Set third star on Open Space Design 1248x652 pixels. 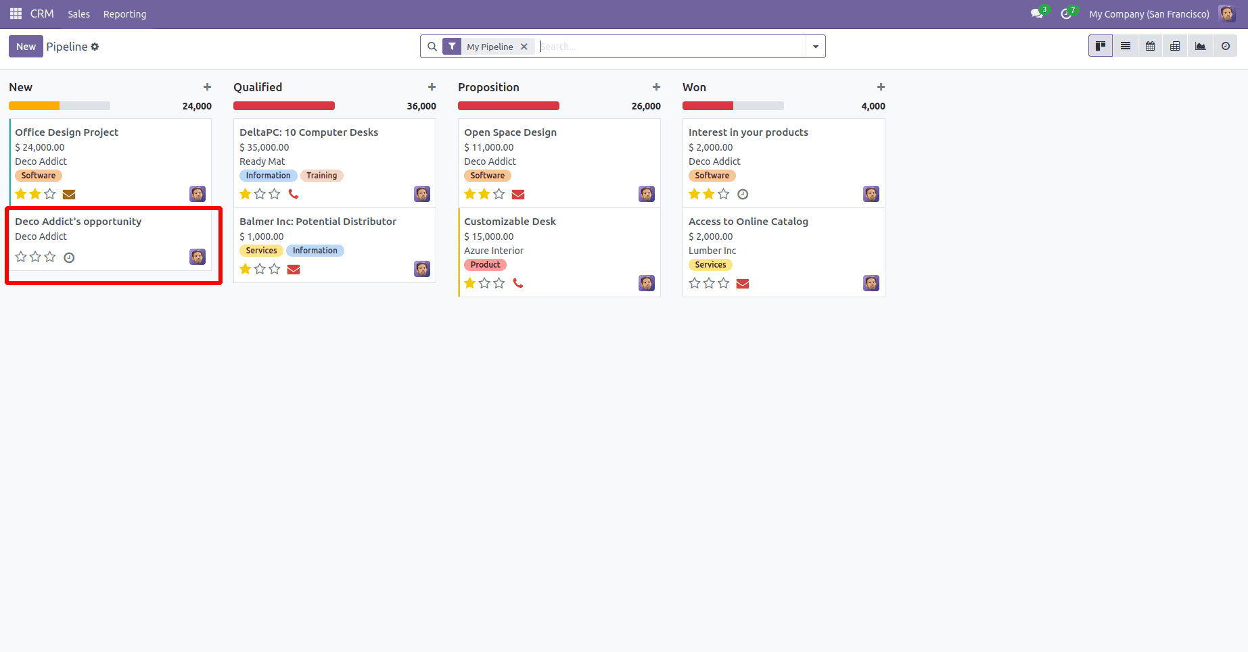tap(499, 194)
